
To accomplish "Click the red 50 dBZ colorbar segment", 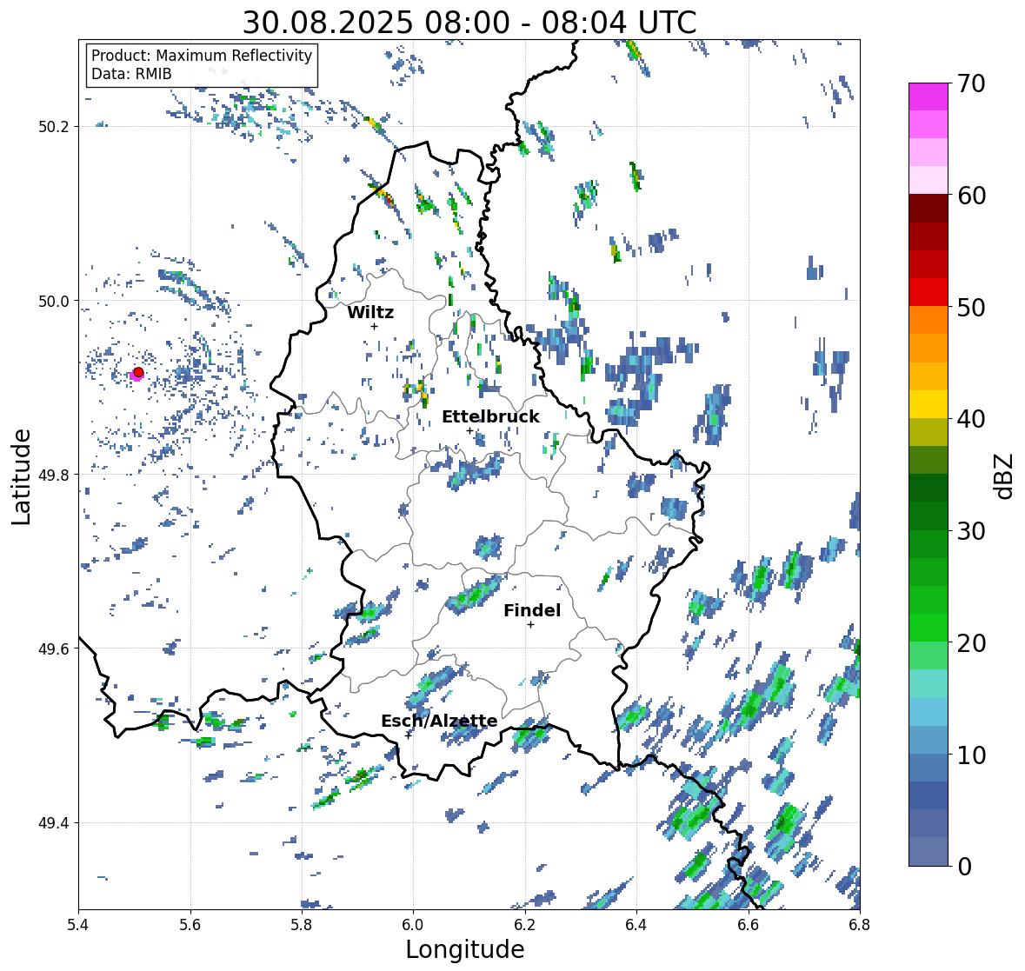I will (928, 292).
